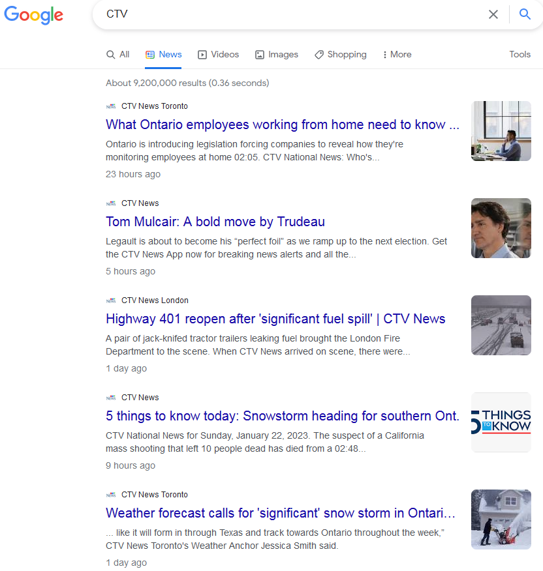This screenshot has width=543, height=571.
Task: Click 'CTV News Toronto' source above Ontario employees
Action: click(155, 106)
